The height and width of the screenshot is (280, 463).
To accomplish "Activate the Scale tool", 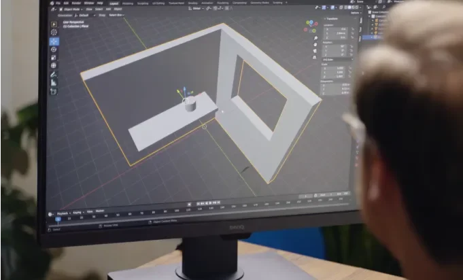I will click(54, 58).
